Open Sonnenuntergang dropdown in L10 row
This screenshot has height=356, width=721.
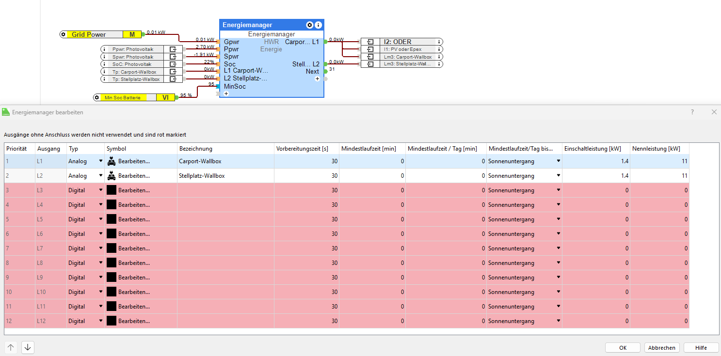pos(558,292)
